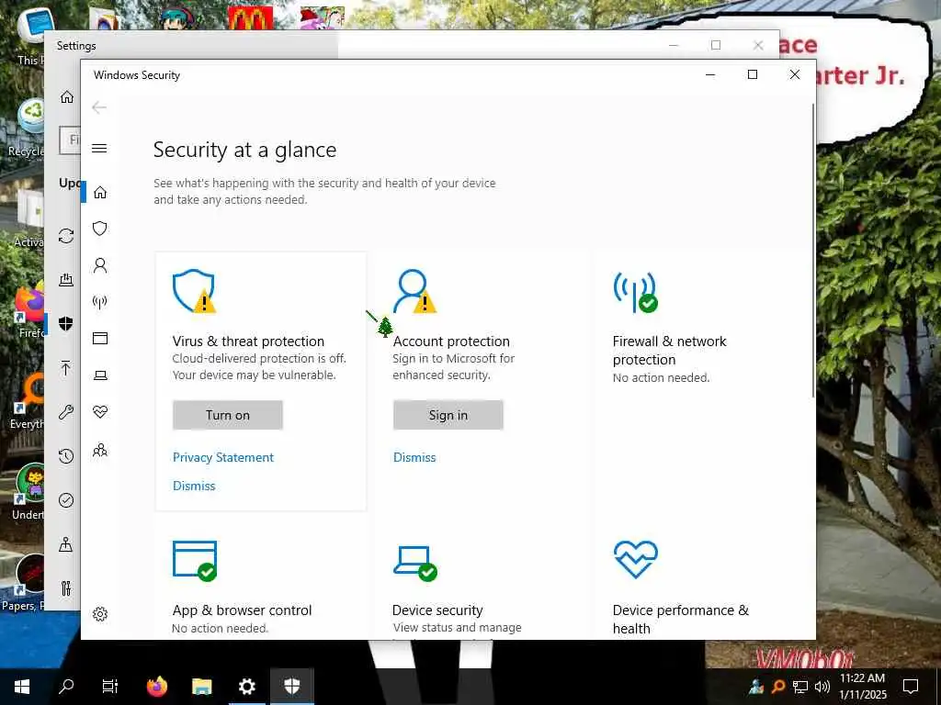Click the Device performance & health heart tile icon
The width and height of the screenshot is (941, 705).
click(x=636, y=559)
